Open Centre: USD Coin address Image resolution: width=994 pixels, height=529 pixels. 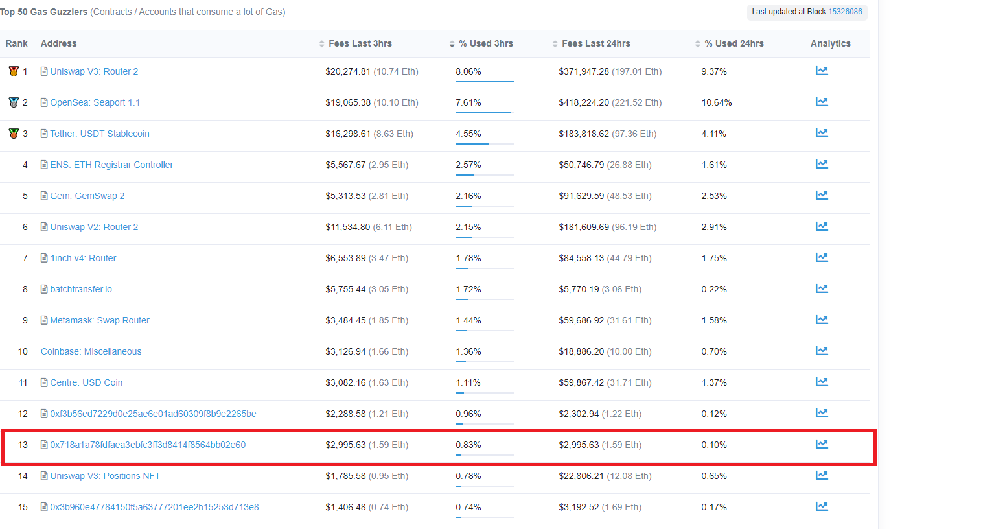pos(86,382)
